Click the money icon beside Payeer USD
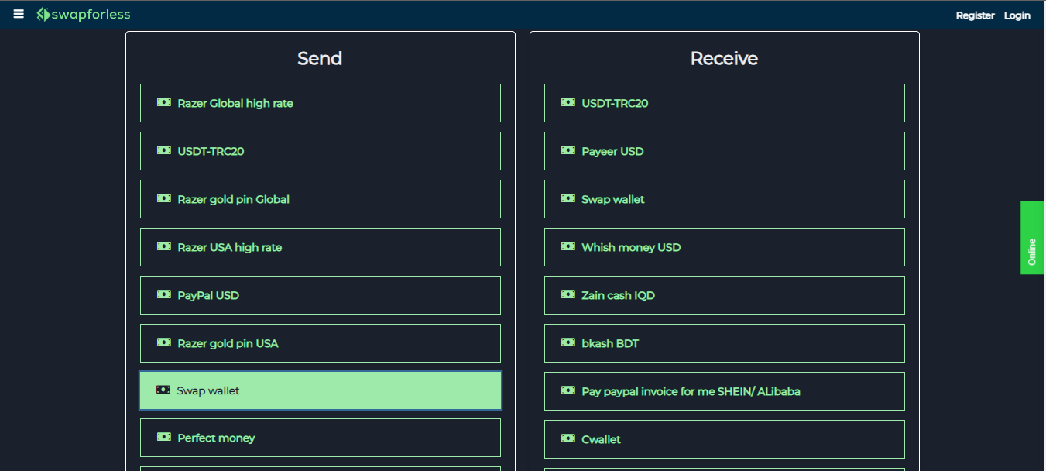 click(x=568, y=150)
